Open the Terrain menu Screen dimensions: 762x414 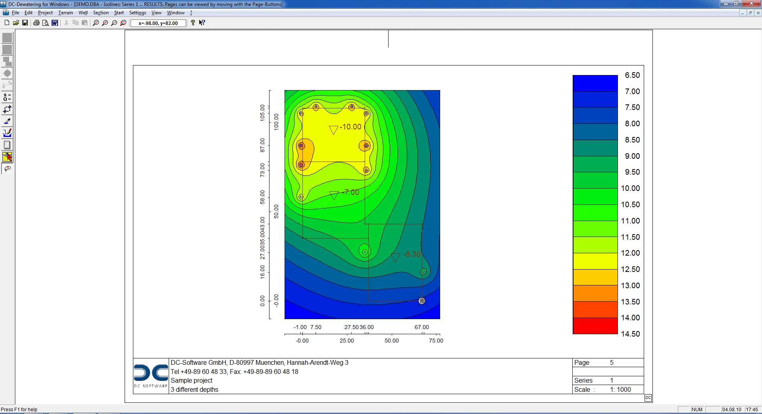point(65,13)
